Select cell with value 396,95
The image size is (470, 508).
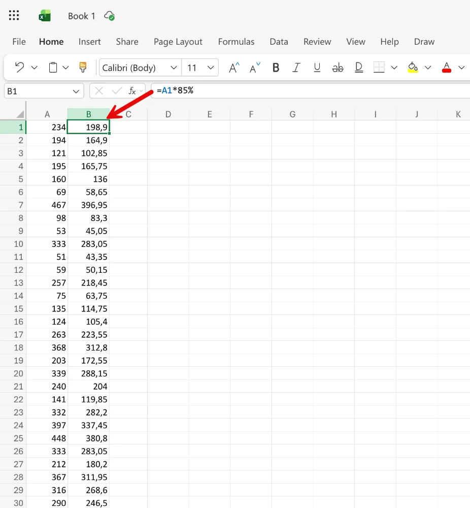88,204
